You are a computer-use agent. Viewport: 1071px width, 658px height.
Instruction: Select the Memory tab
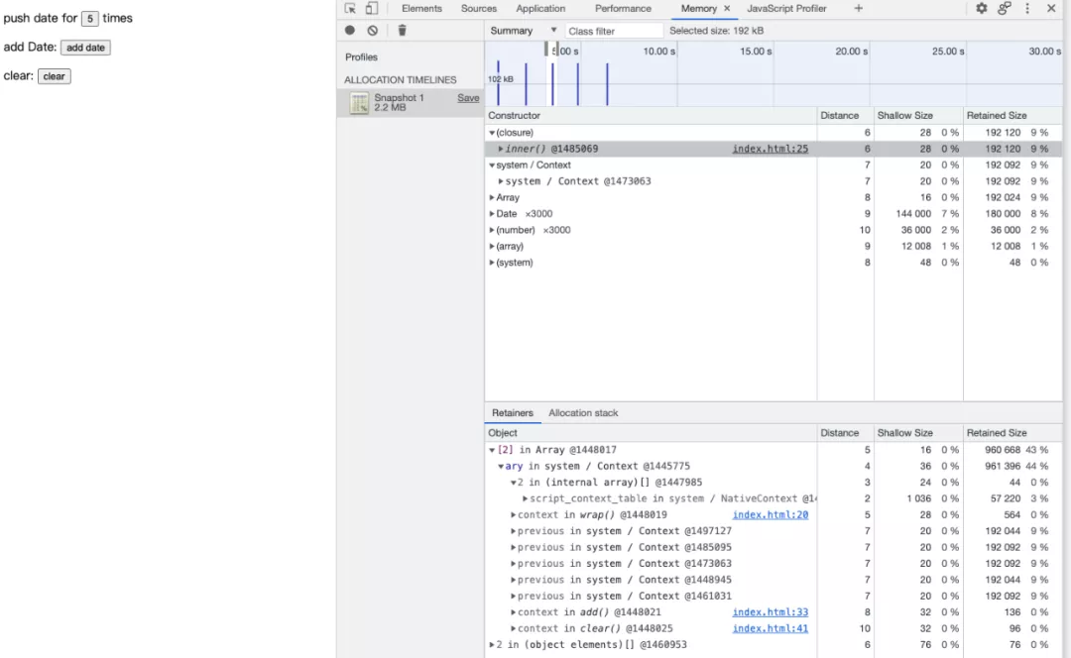pos(699,8)
